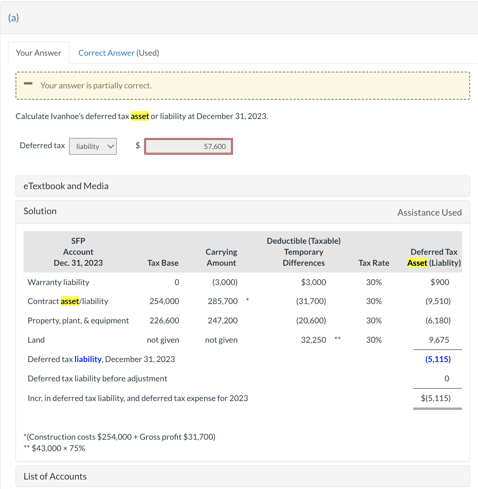This screenshot has height=489, width=478.
Task: Switch to the Correct Answer (Used) tab
Action: tap(118, 53)
